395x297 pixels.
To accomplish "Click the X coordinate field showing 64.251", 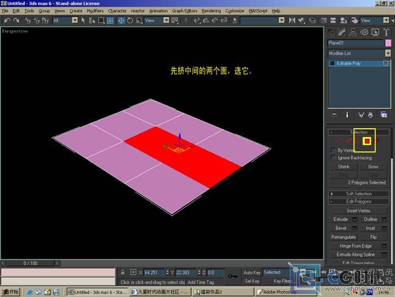I will coord(154,273).
